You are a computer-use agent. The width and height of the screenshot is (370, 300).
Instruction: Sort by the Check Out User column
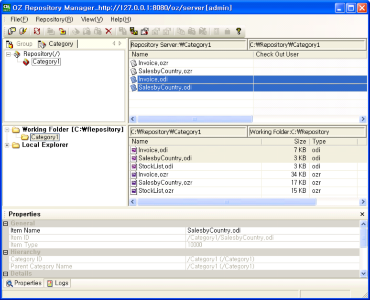coord(310,54)
